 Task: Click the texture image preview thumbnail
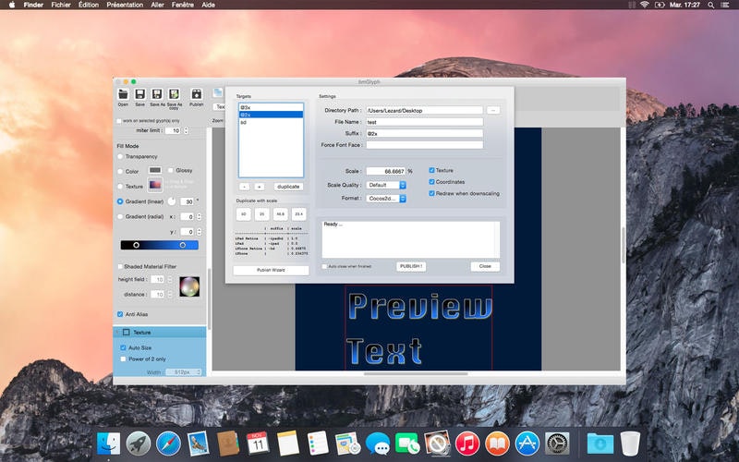(x=156, y=186)
